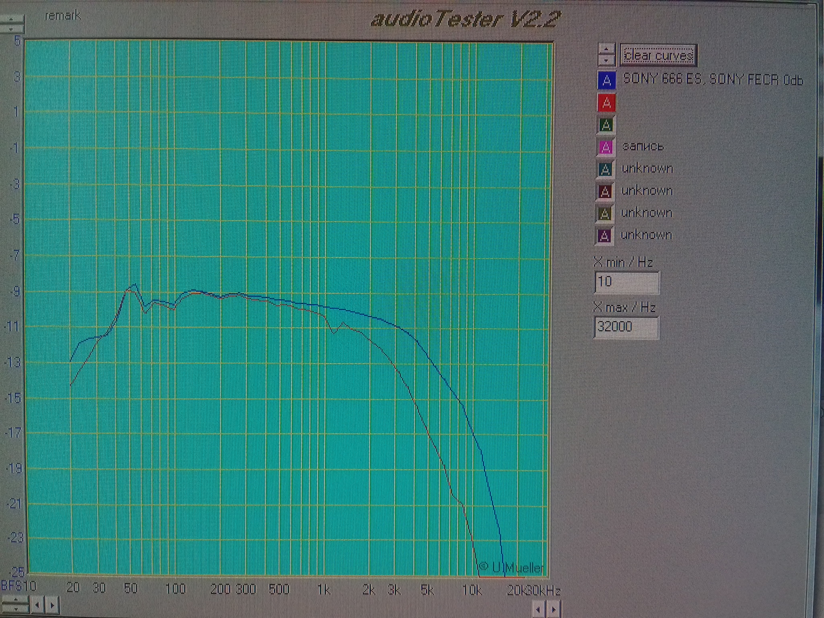Click down arrow beside clear curves

[606, 60]
